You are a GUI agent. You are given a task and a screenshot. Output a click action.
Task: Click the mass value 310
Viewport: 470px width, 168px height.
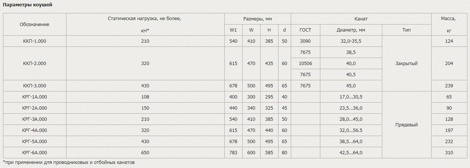coord(449,153)
